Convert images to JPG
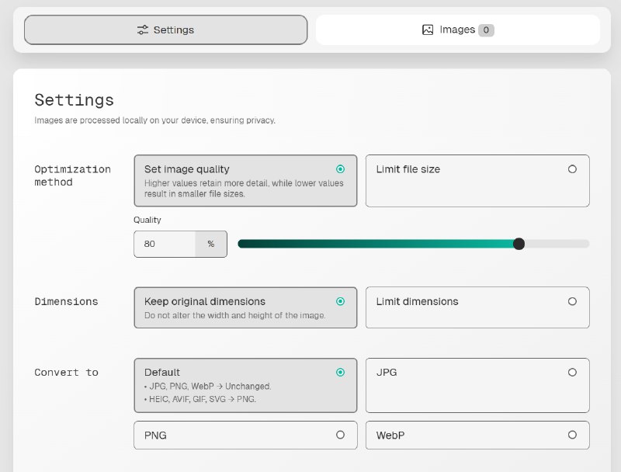 tap(477, 385)
